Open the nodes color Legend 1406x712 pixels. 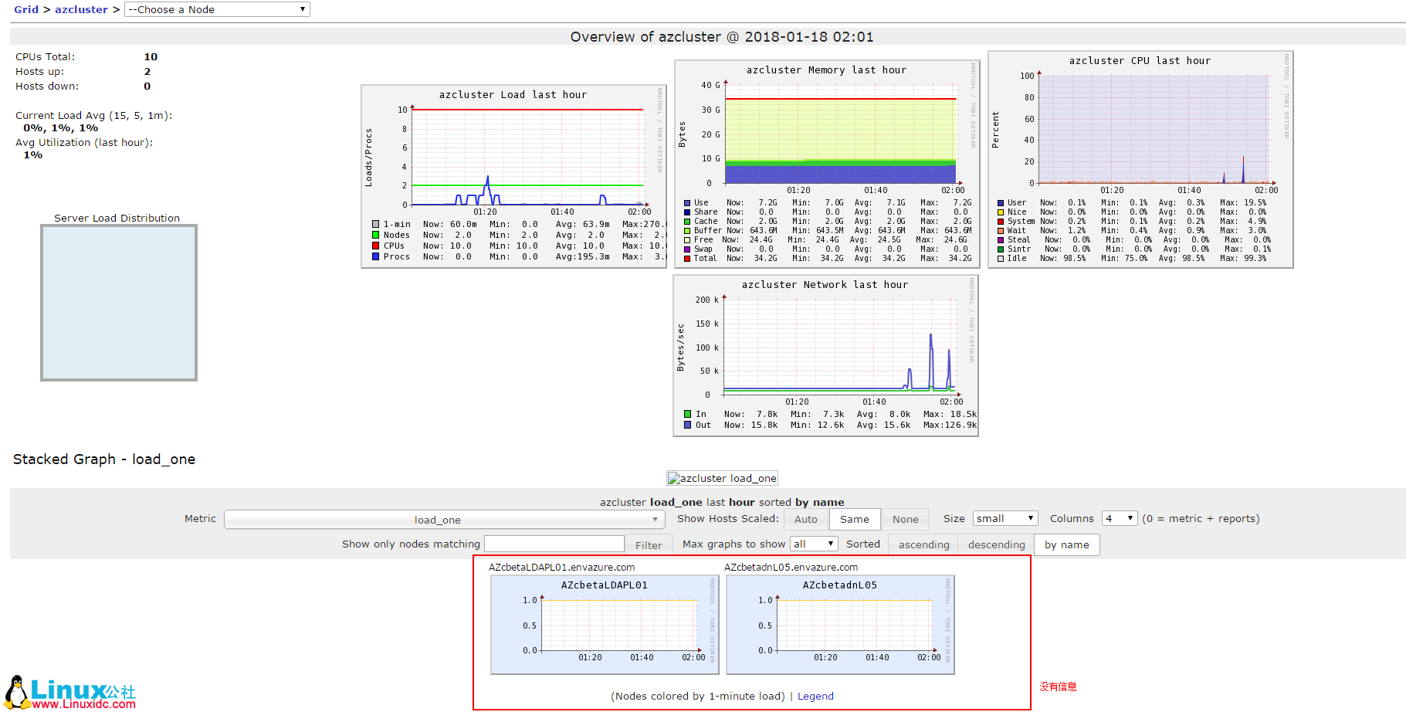[x=815, y=696]
